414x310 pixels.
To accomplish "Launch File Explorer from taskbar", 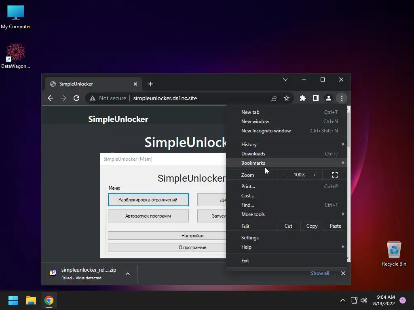I will tap(31, 300).
